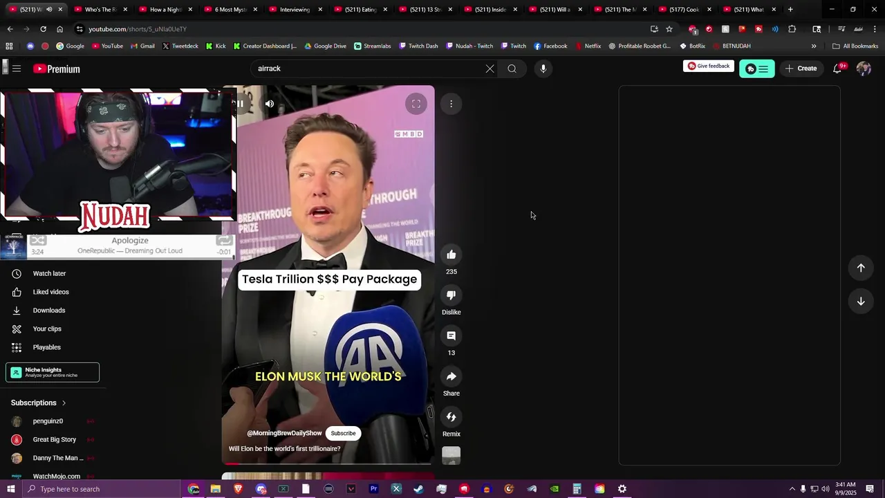Show hidden system tray icons

792,489
